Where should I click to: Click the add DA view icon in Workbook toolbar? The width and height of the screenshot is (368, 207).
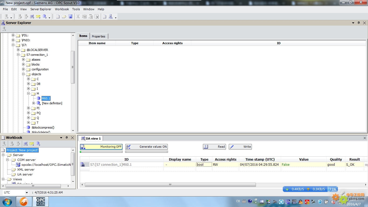click(x=26, y=144)
